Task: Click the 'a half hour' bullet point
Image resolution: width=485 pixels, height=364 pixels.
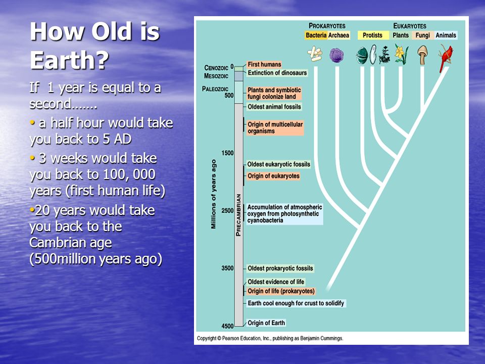Action: pos(101,131)
